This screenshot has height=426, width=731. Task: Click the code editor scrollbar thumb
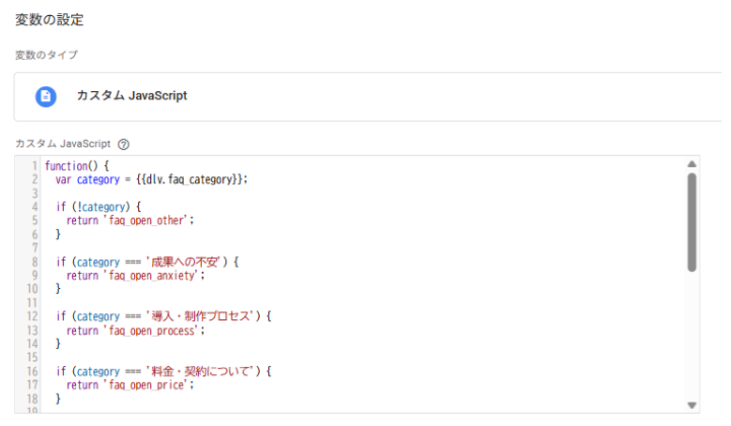692,221
